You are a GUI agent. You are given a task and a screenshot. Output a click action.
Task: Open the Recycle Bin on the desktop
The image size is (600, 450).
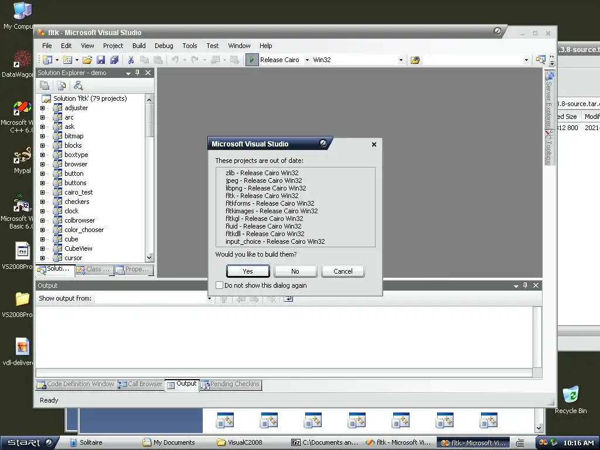click(571, 400)
